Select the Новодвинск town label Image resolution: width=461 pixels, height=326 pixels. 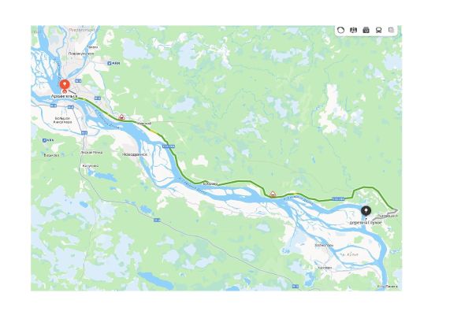tap(135, 154)
